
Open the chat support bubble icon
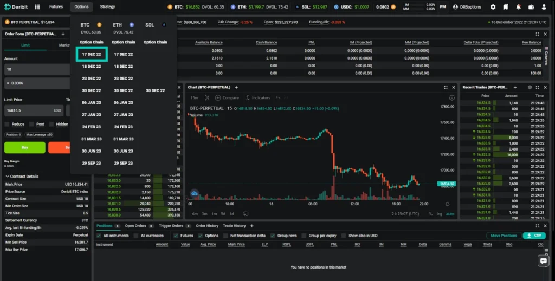click(x=543, y=261)
